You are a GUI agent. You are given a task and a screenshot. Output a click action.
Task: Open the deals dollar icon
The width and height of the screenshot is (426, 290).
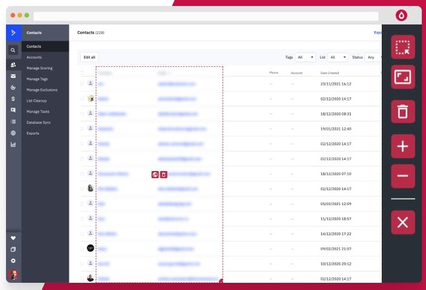point(13,99)
